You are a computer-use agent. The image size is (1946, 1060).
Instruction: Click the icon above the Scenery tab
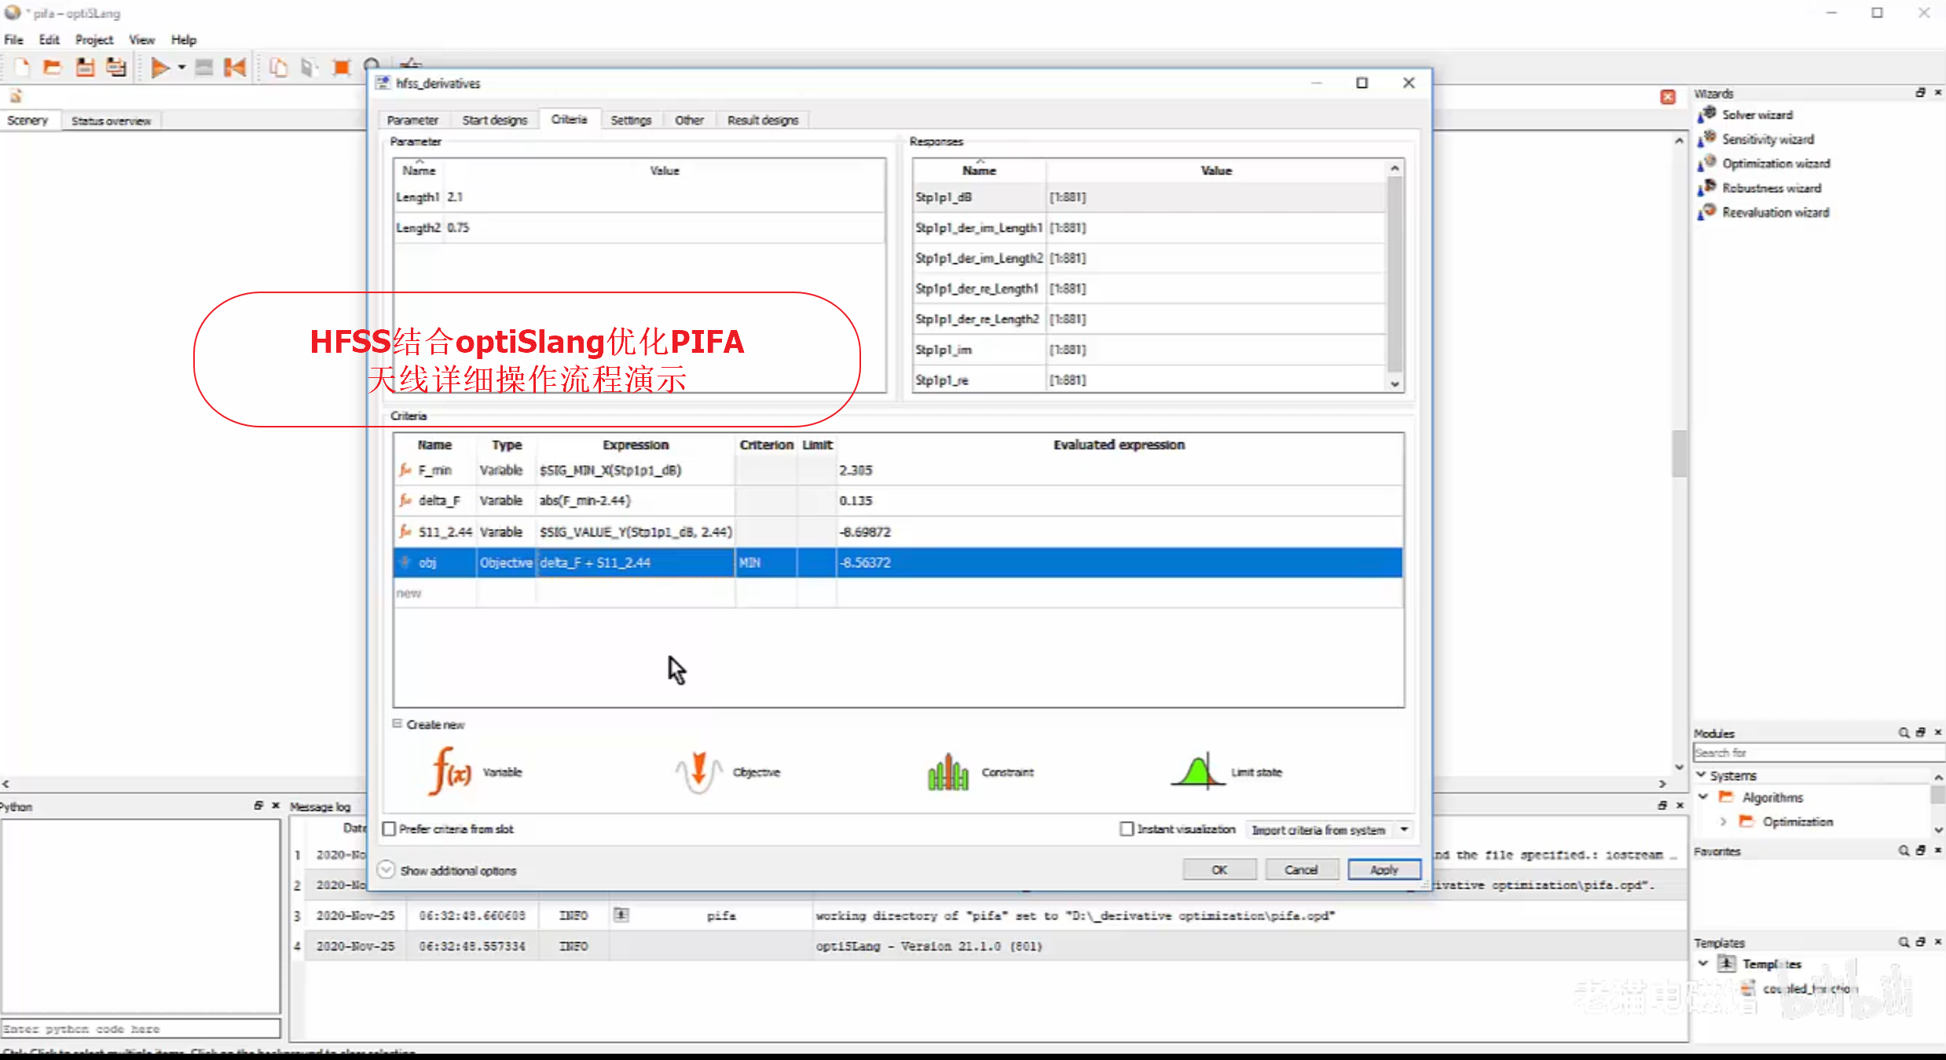tap(16, 96)
